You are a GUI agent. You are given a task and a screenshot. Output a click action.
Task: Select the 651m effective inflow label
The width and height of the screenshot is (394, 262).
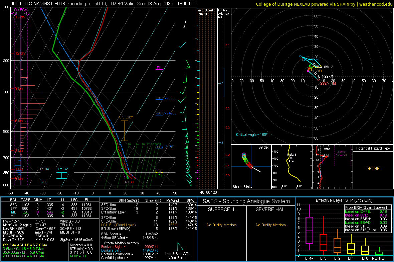[44, 169]
